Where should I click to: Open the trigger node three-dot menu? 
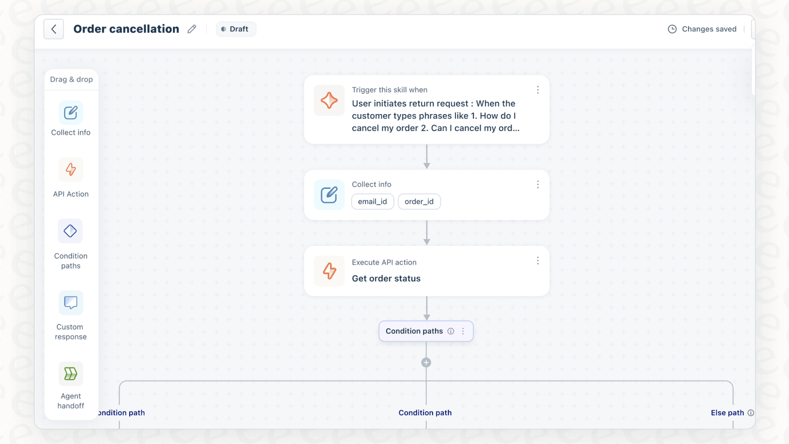[538, 90]
